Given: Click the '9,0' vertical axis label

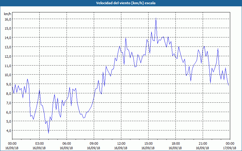Looking at the screenshot, I should click(x=9, y=84).
